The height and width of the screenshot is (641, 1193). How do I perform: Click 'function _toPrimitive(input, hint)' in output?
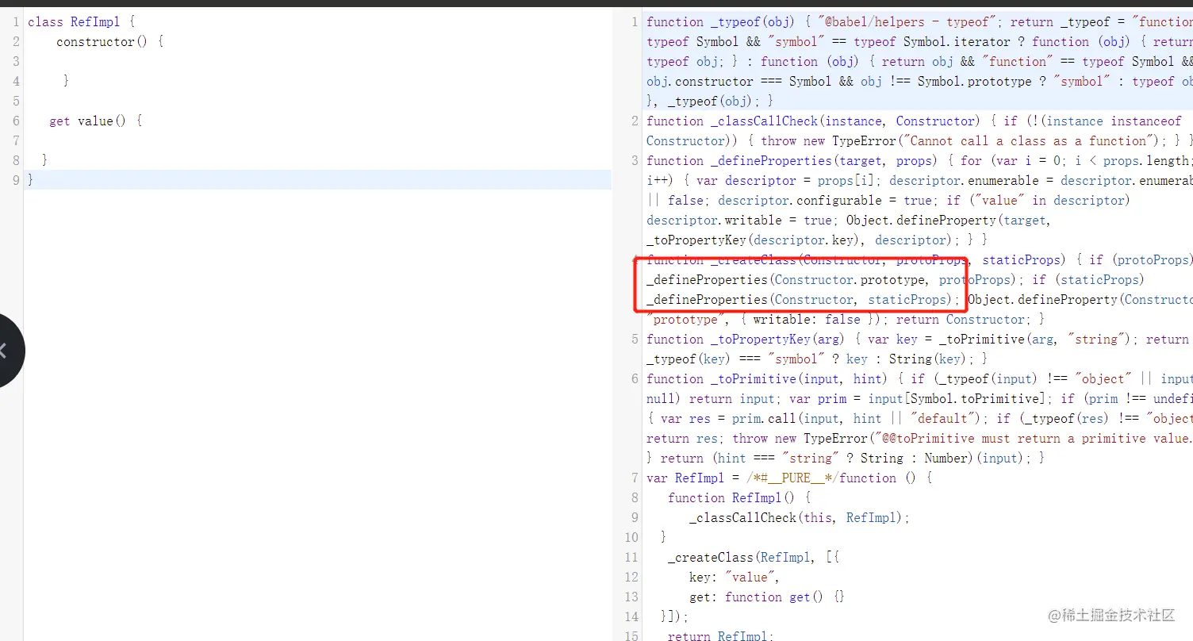(769, 379)
